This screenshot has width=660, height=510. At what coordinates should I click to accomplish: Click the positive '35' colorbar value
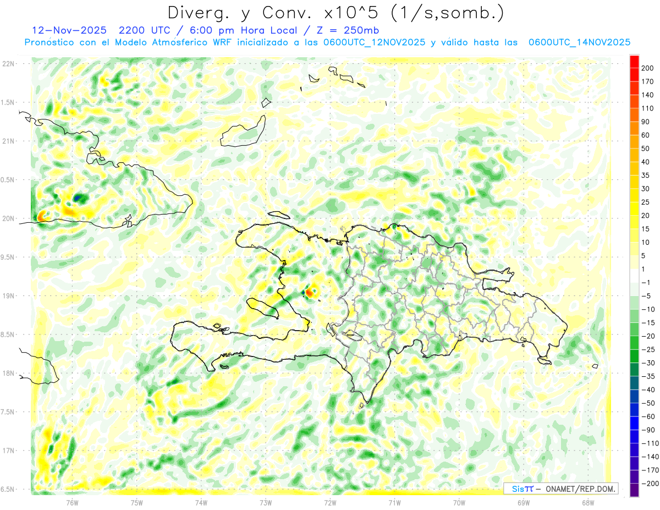point(646,176)
